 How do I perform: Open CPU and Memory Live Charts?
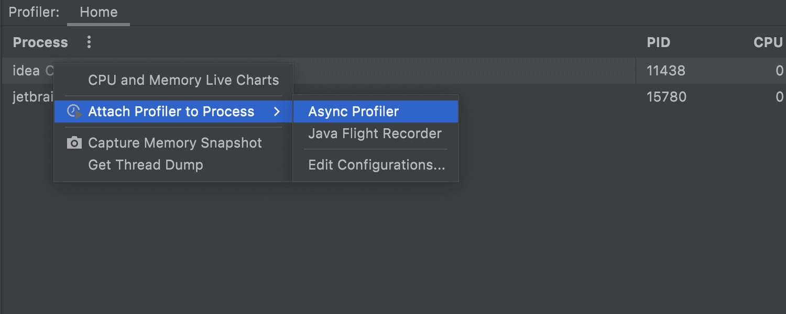tap(183, 80)
